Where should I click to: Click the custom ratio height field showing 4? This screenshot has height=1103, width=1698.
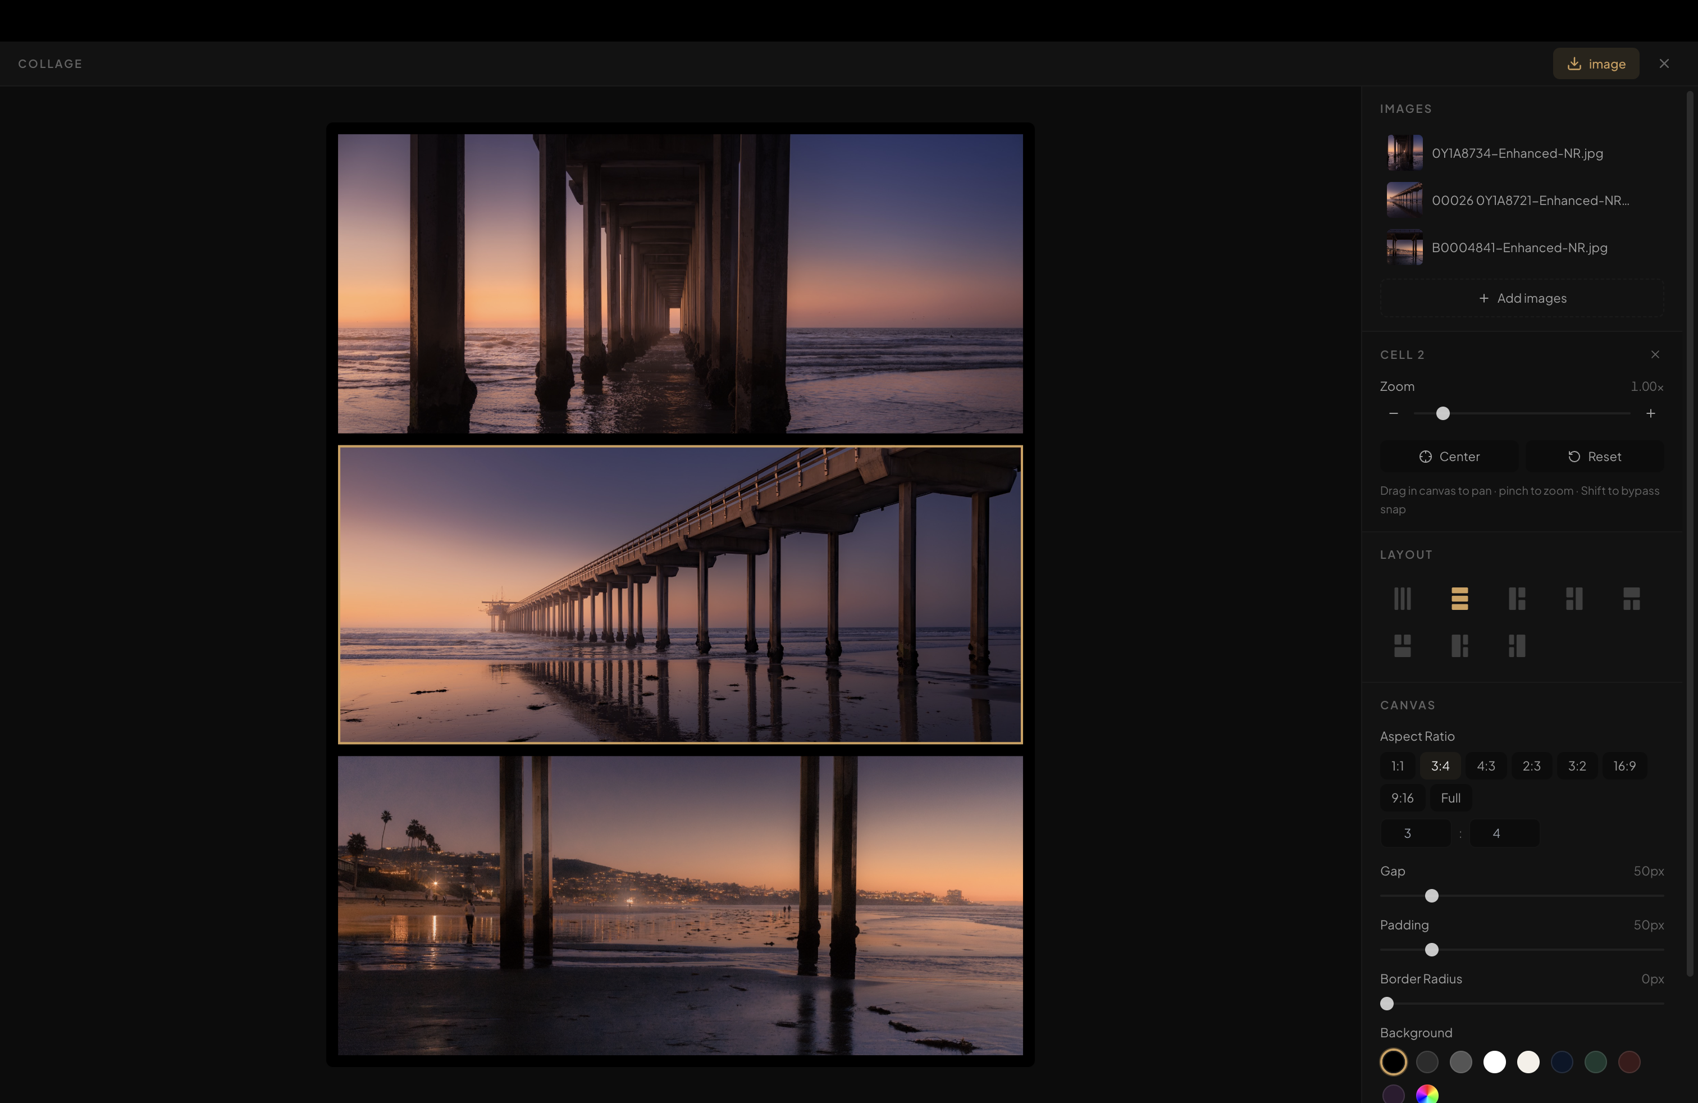point(1504,833)
